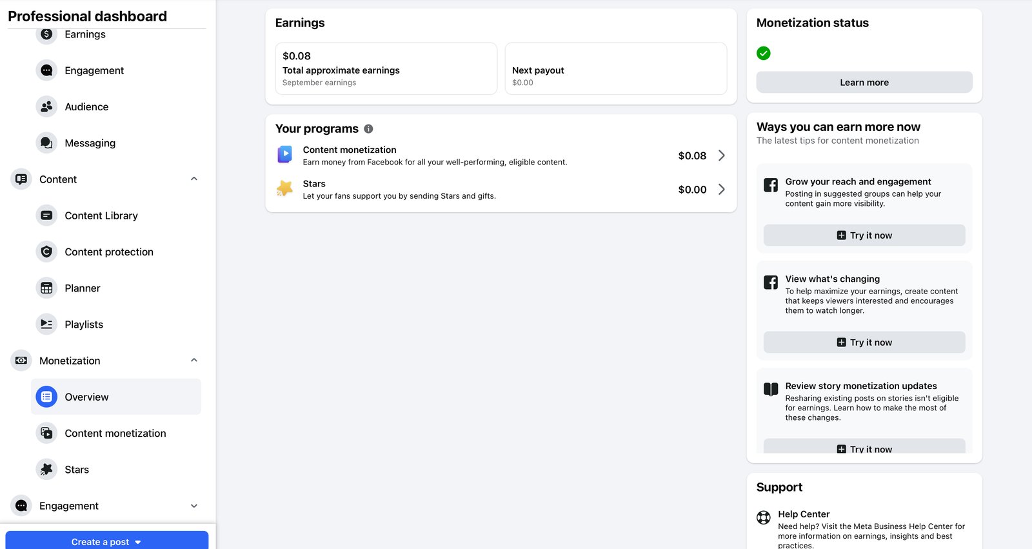This screenshot has width=1032, height=549.
Task: Click the green monetization status checkmark
Action: (x=764, y=54)
